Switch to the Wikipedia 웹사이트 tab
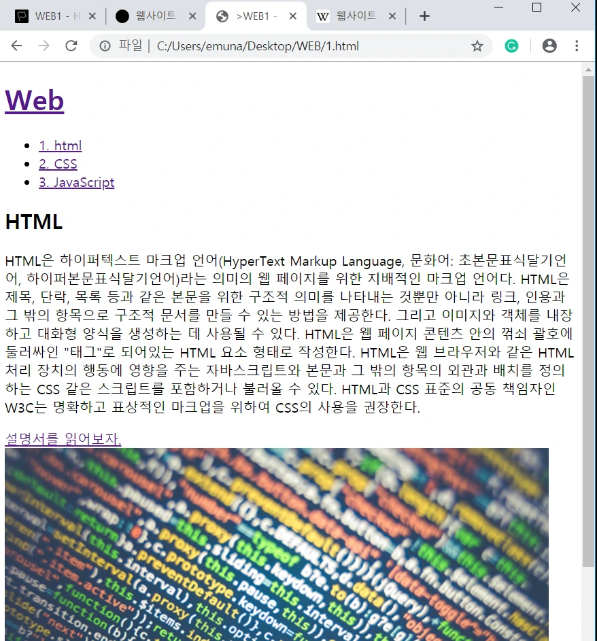 pyautogui.click(x=355, y=16)
